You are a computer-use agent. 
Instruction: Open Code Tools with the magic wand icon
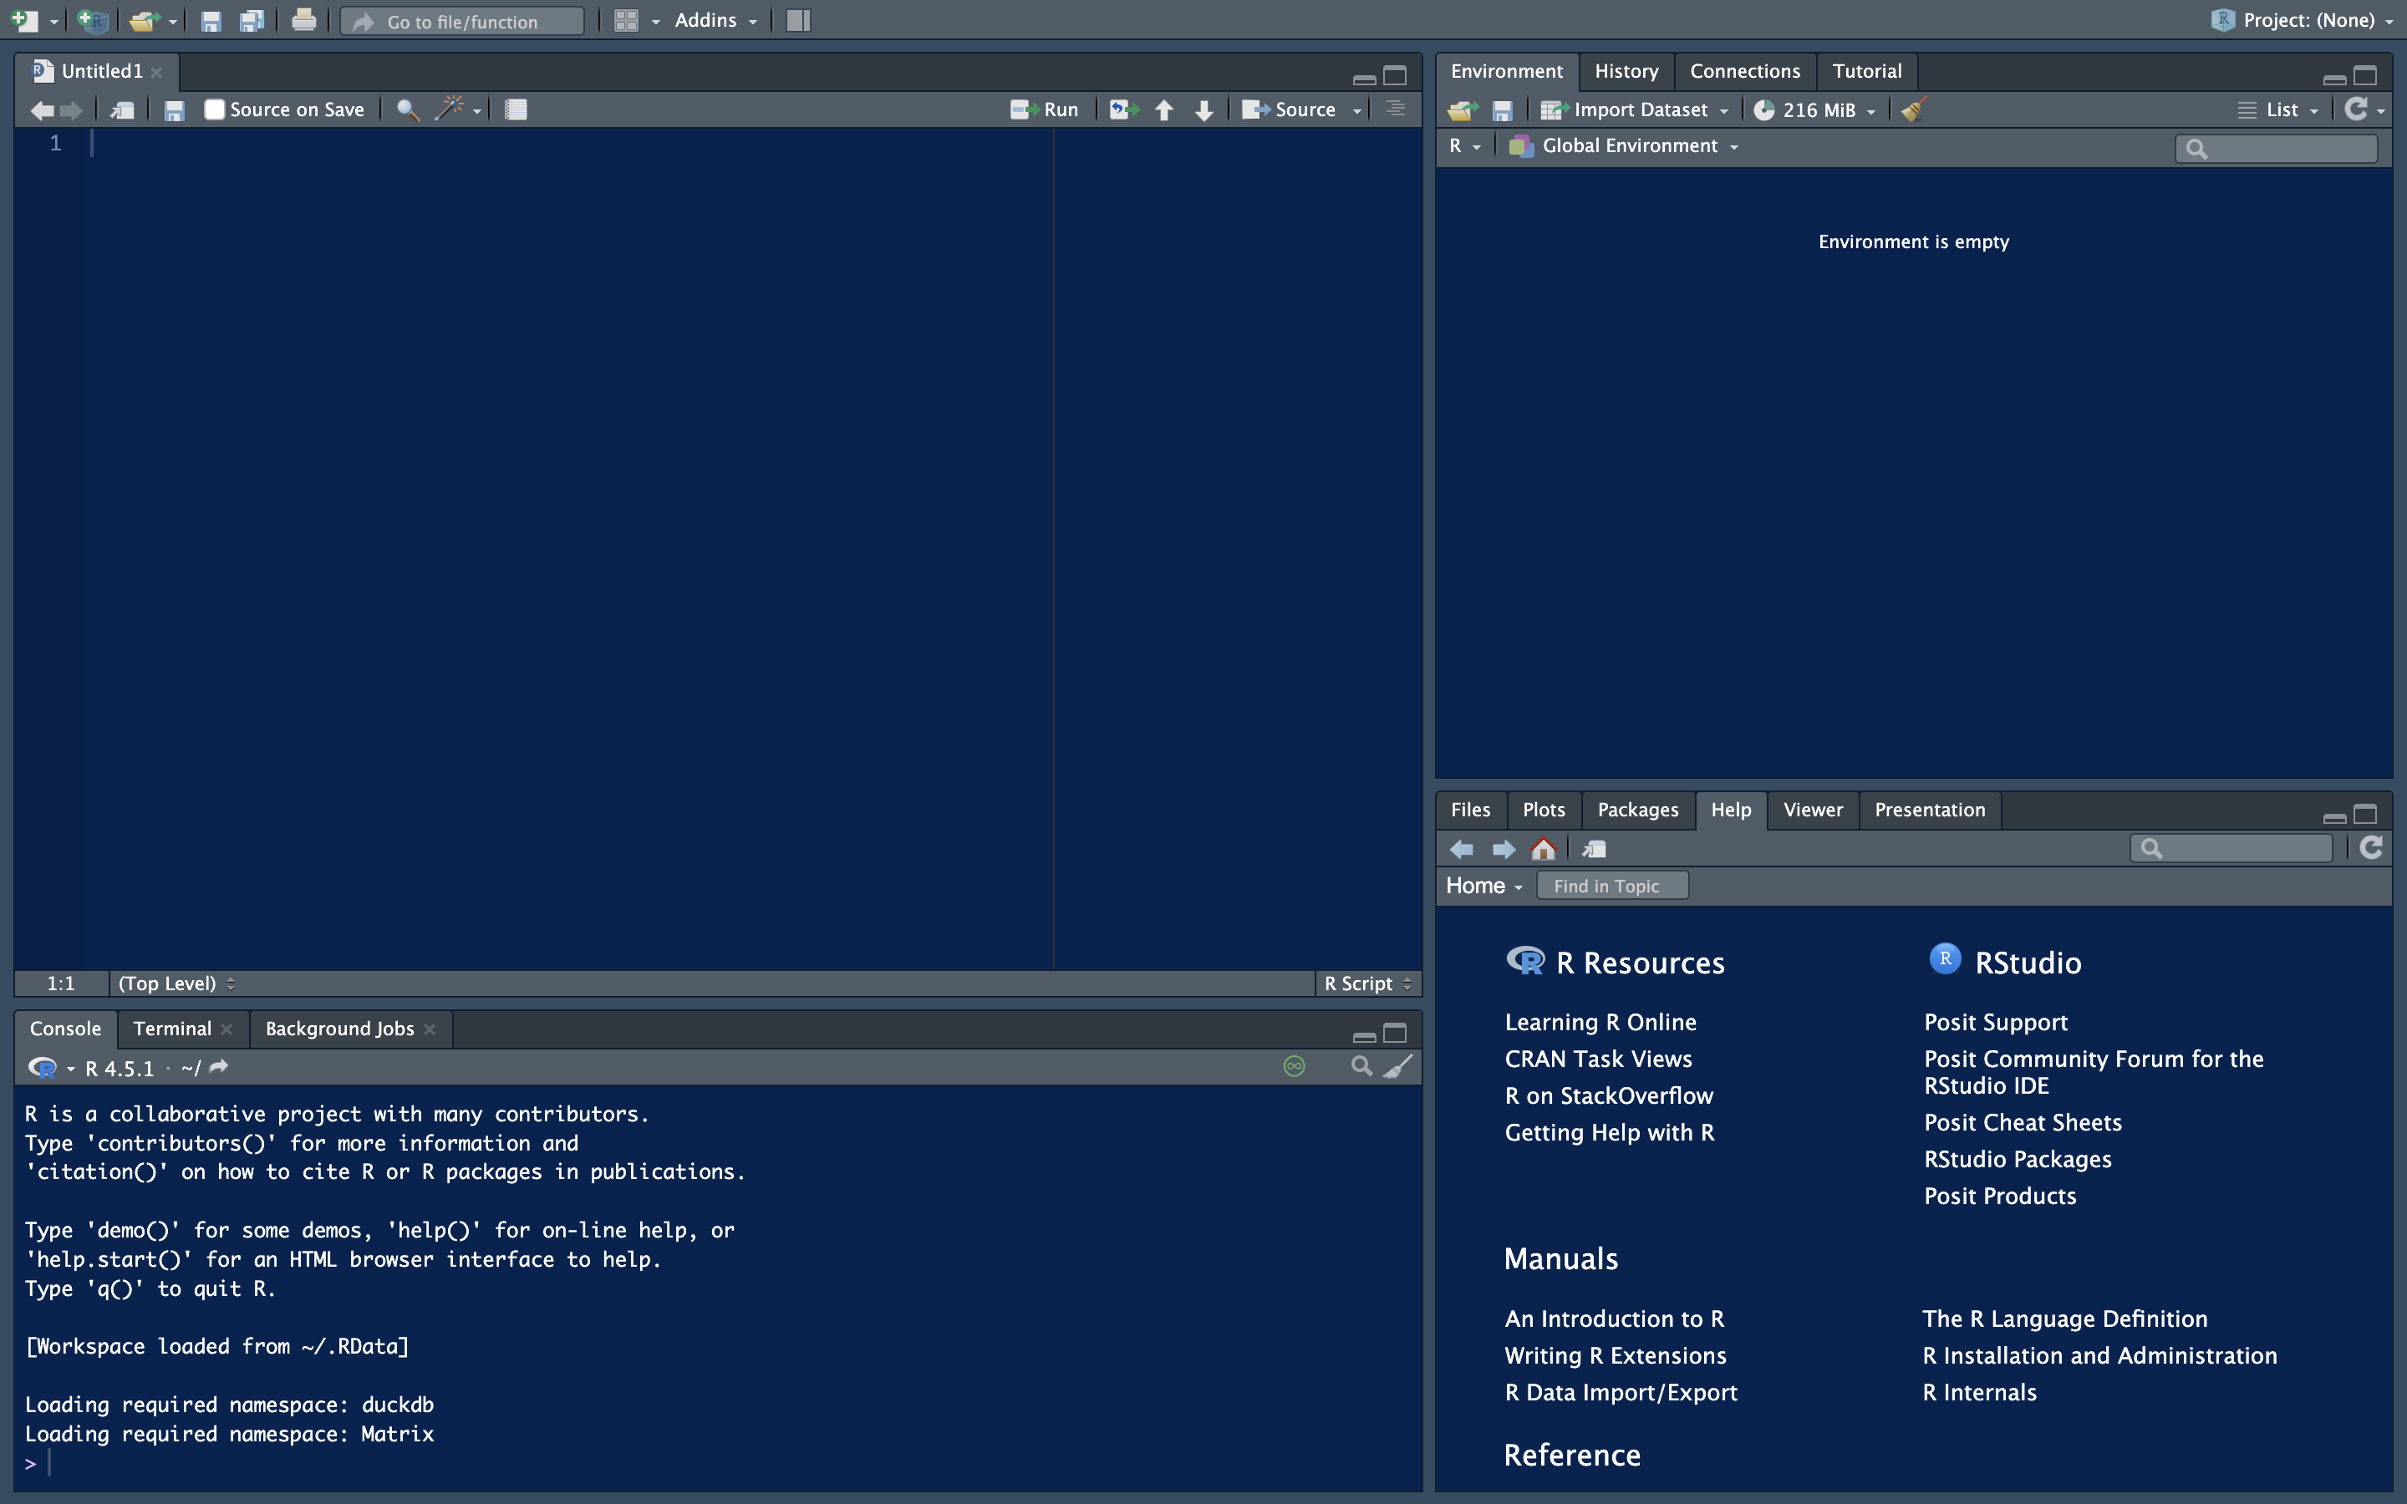click(452, 109)
